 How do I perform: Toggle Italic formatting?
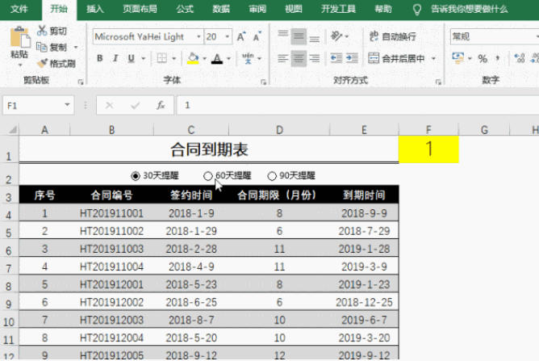pos(115,58)
